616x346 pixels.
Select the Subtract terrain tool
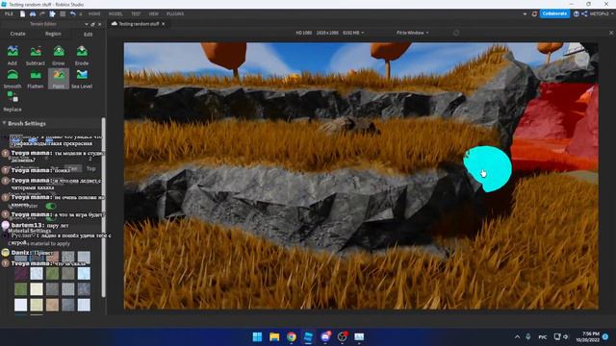pos(36,56)
